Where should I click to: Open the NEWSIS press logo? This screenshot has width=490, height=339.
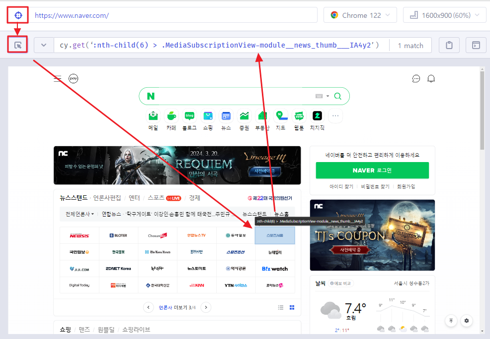coord(80,235)
